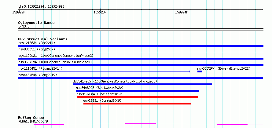Click the 5q33.3 band label

[24, 26]
